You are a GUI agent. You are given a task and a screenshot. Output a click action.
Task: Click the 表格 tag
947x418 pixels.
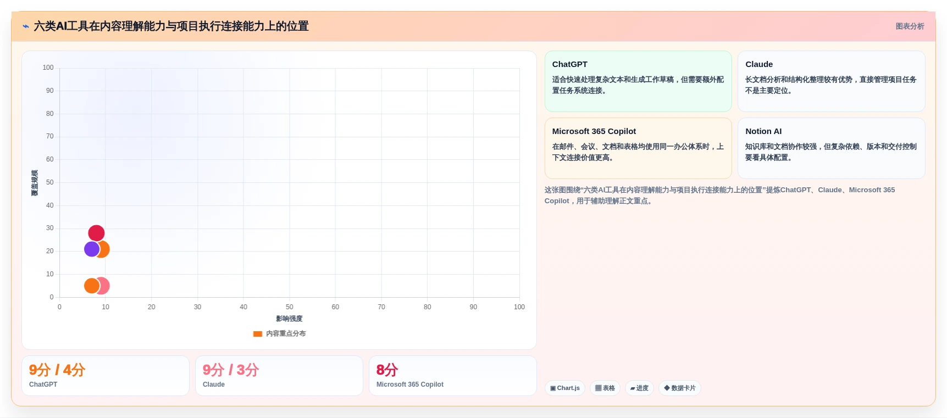click(605, 388)
